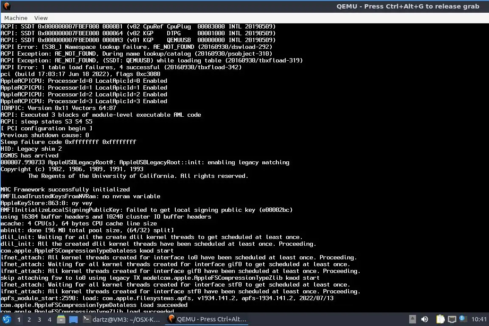Click the 'Sleep failure code 0xffffffff' line

[x=68, y=142]
